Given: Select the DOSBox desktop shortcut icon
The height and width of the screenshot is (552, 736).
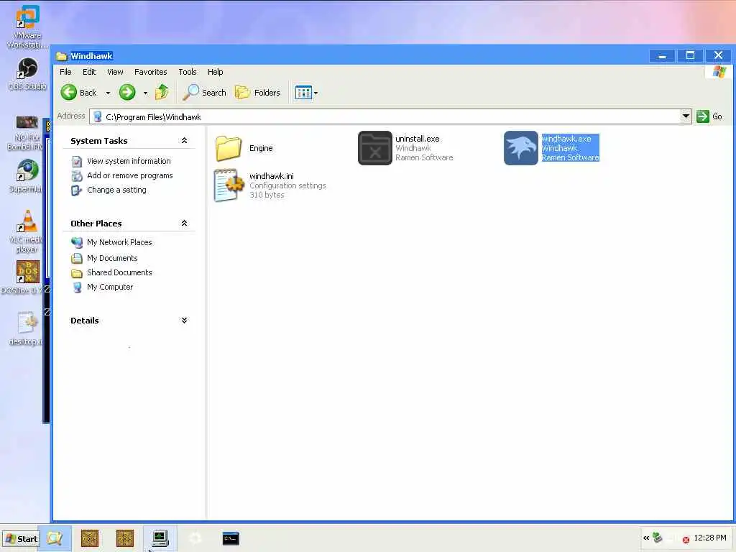Looking at the screenshot, I should (27, 272).
